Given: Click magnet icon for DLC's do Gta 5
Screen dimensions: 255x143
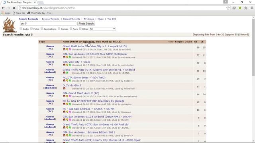Looking at the screenshot, I should coord(64,88).
